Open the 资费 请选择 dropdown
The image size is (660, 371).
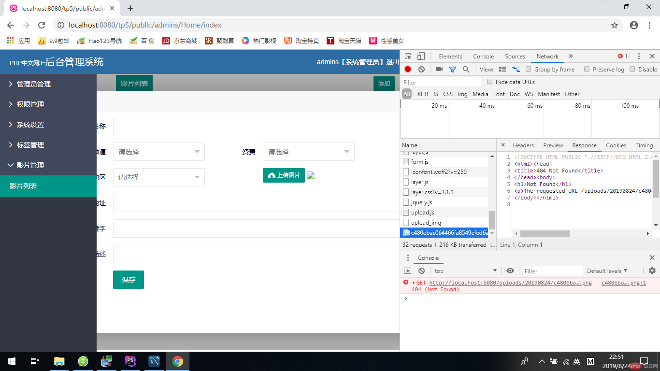pos(309,152)
